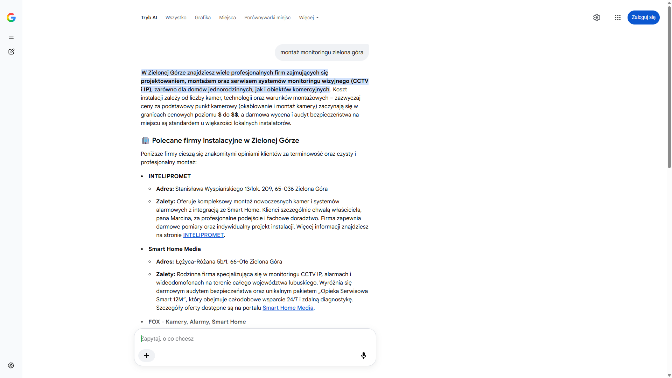Switch to the Wszystko tab

tap(176, 17)
